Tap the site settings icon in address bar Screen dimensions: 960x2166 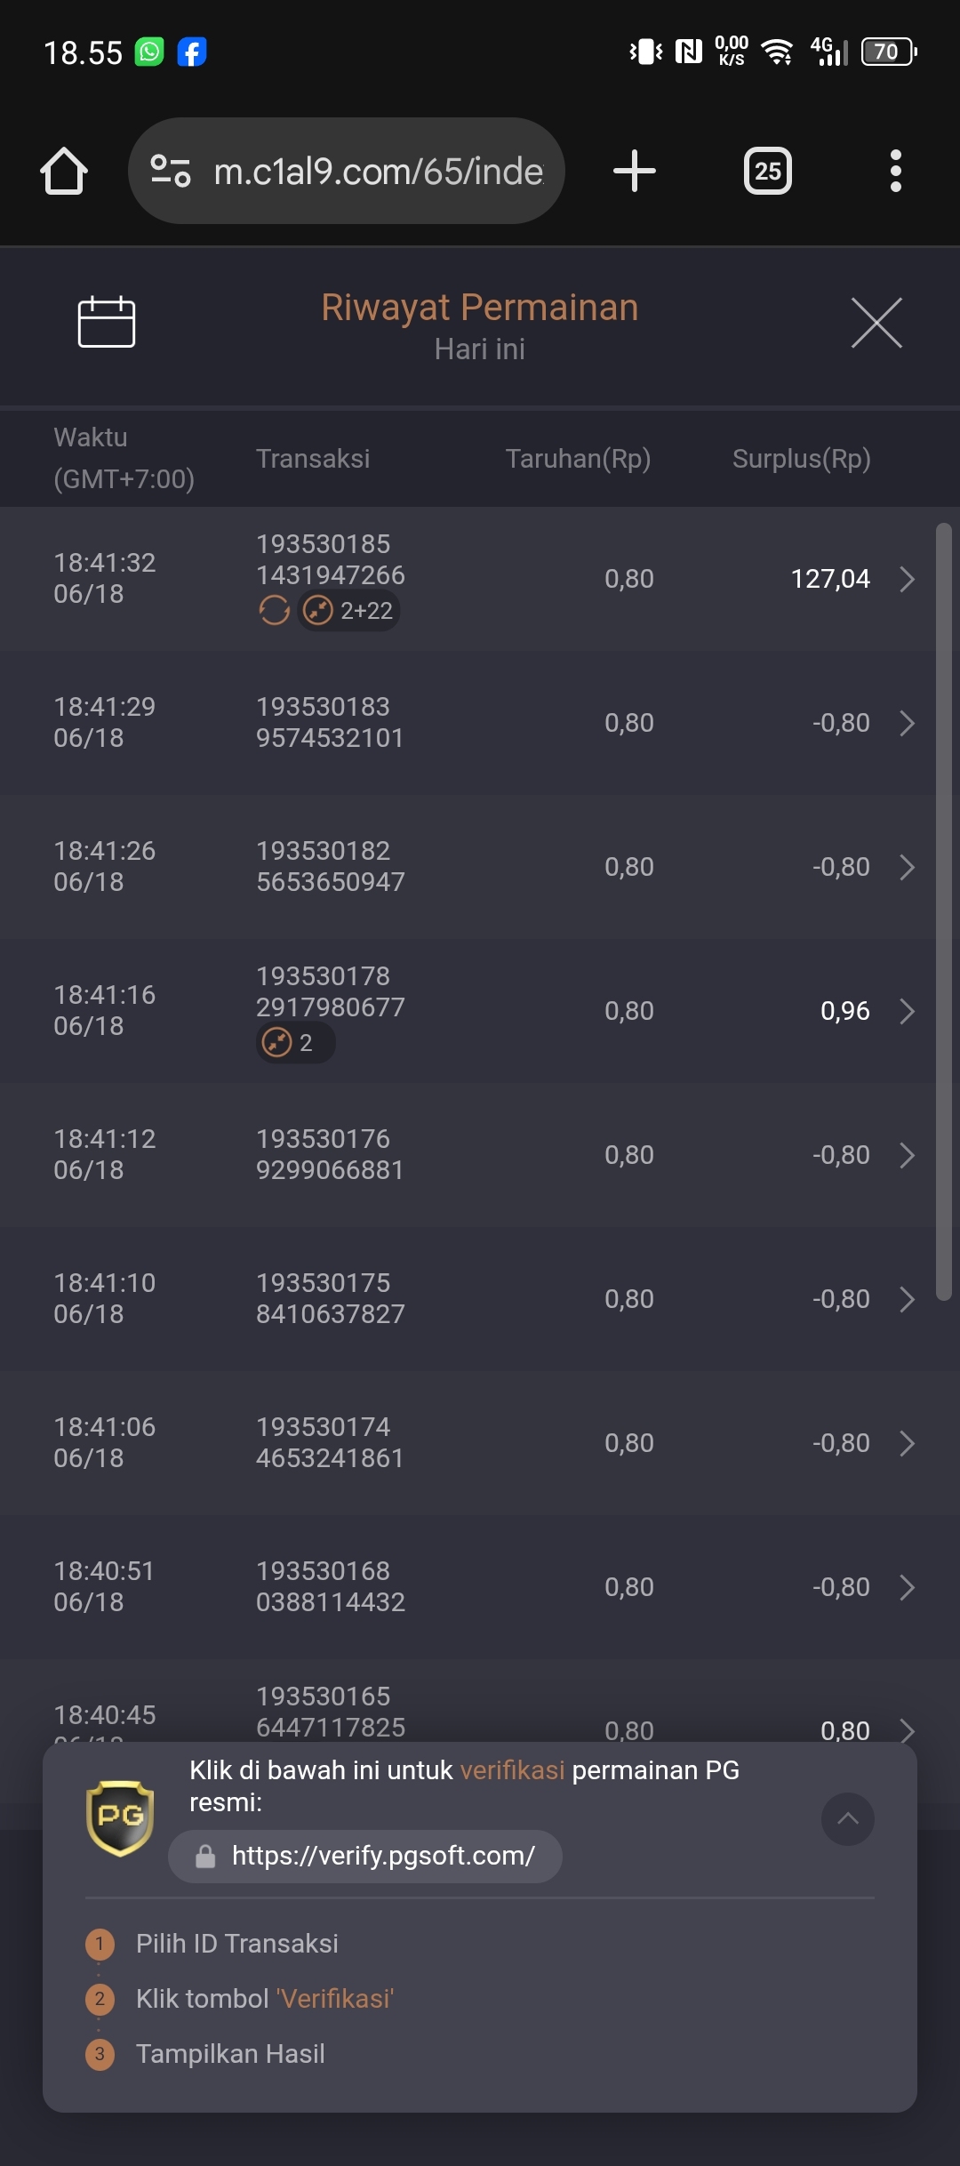click(171, 171)
